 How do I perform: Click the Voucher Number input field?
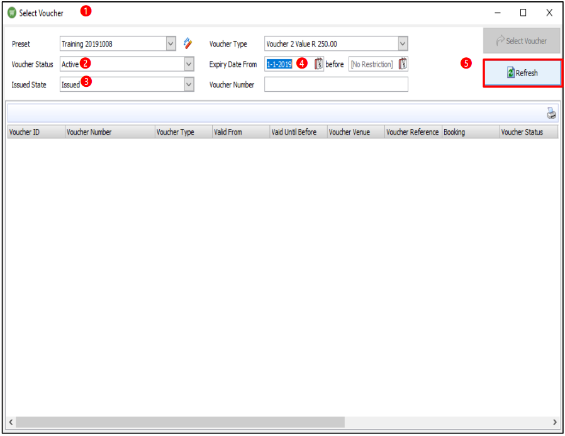tap(336, 85)
